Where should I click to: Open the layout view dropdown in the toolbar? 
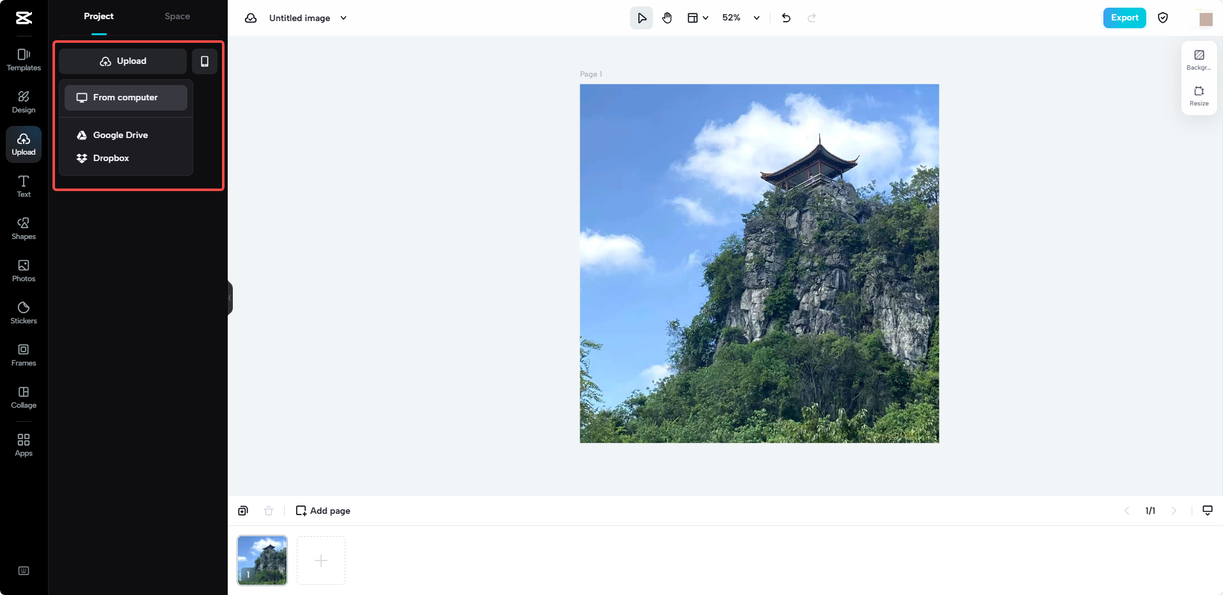point(698,17)
